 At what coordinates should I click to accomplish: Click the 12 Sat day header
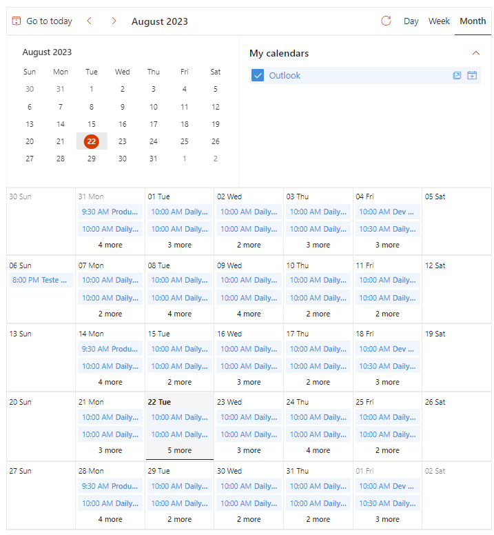pos(435,265)
